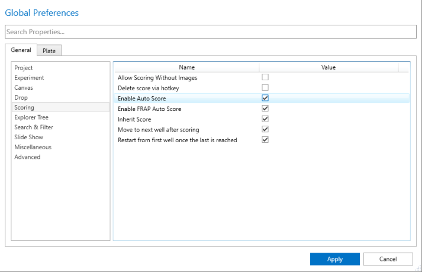The height and width of the screenshot is (272, 422).
Task: Click the Name column header
Action: (187, 67)
